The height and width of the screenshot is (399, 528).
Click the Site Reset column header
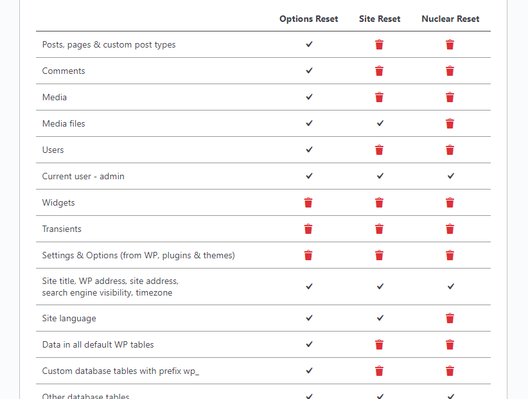tap(380, 19)
